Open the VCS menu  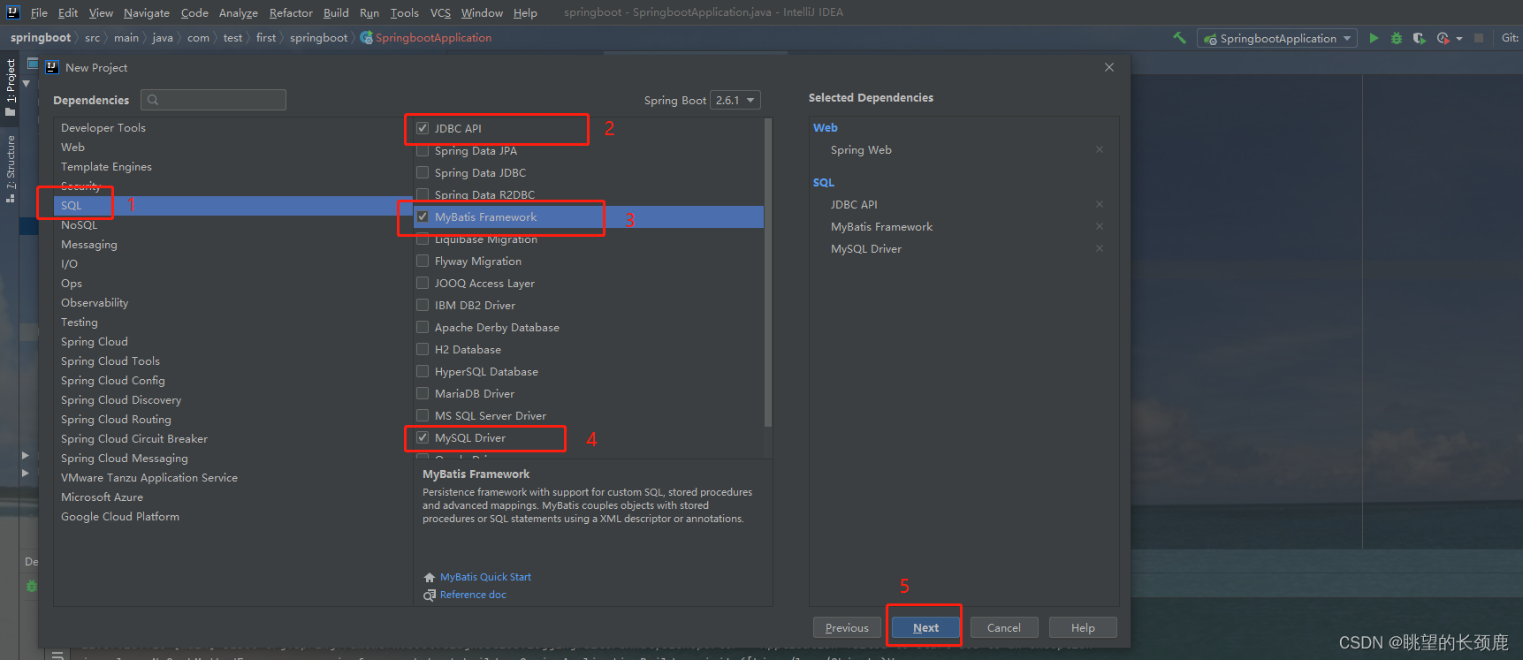(440, 12)
